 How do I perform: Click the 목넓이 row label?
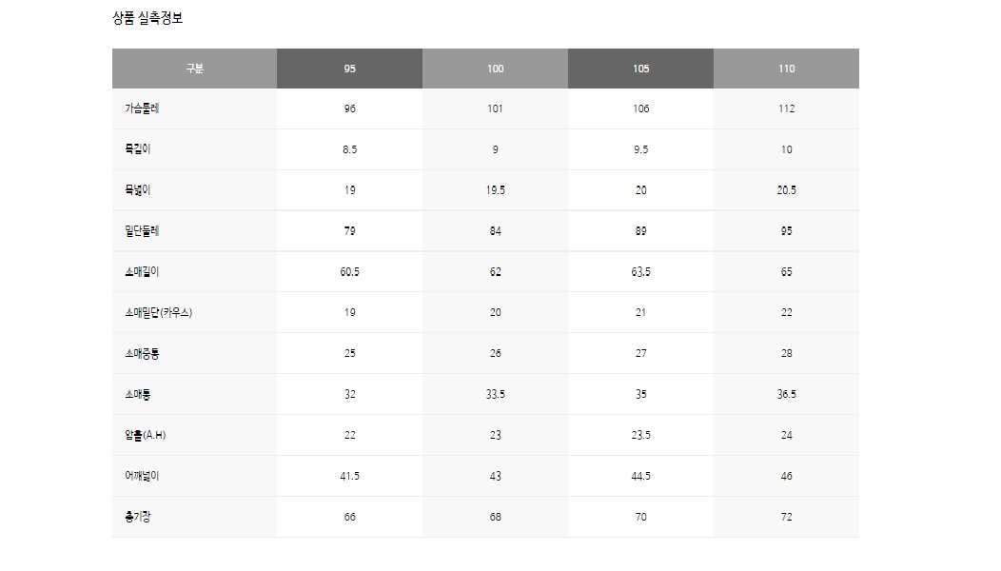pos(138,190)
